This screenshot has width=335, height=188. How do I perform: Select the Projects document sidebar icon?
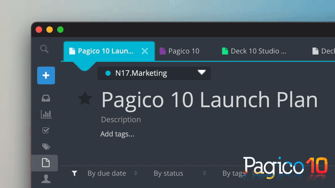pyautogui.click(x=45, y=163)
